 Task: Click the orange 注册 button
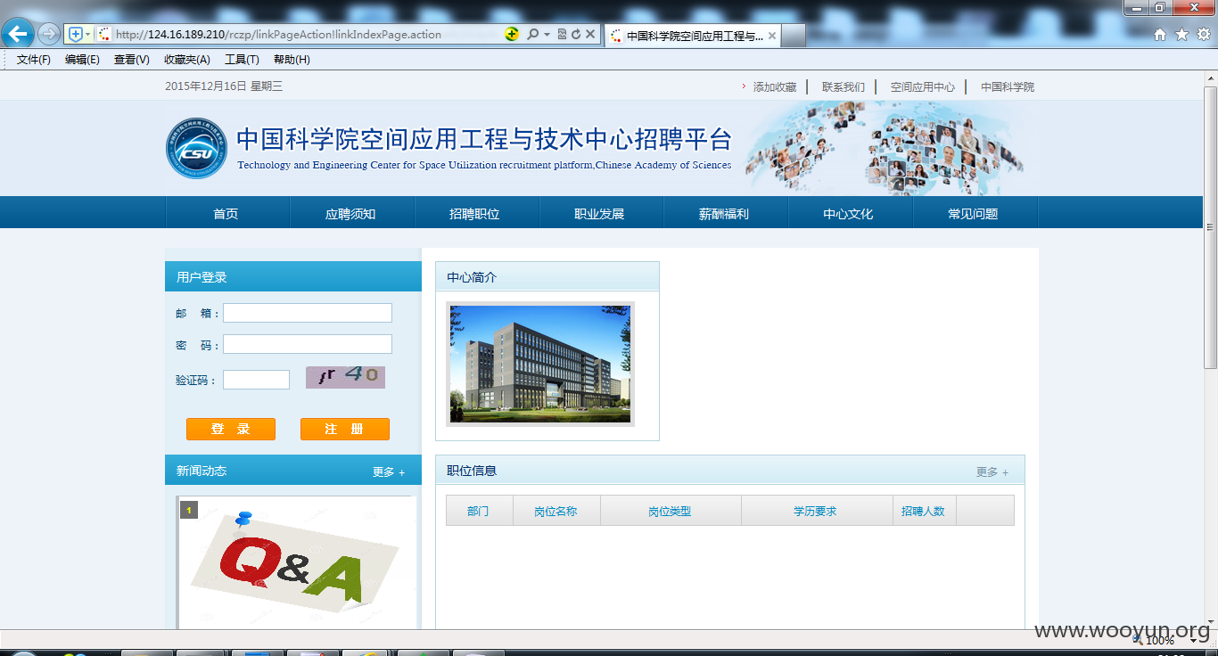click(345, 429)
